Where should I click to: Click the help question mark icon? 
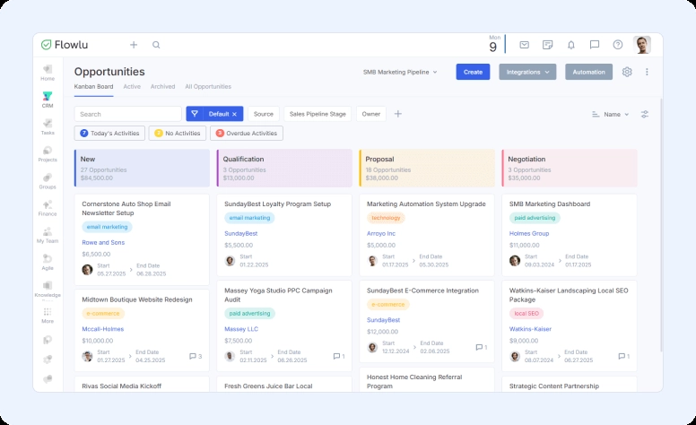618,45
